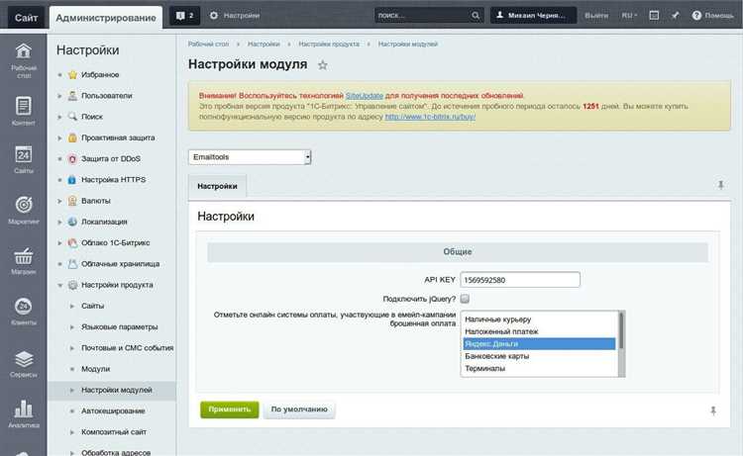
Task: Click the Поиск magnifier icon in menu
Action: 72,117
